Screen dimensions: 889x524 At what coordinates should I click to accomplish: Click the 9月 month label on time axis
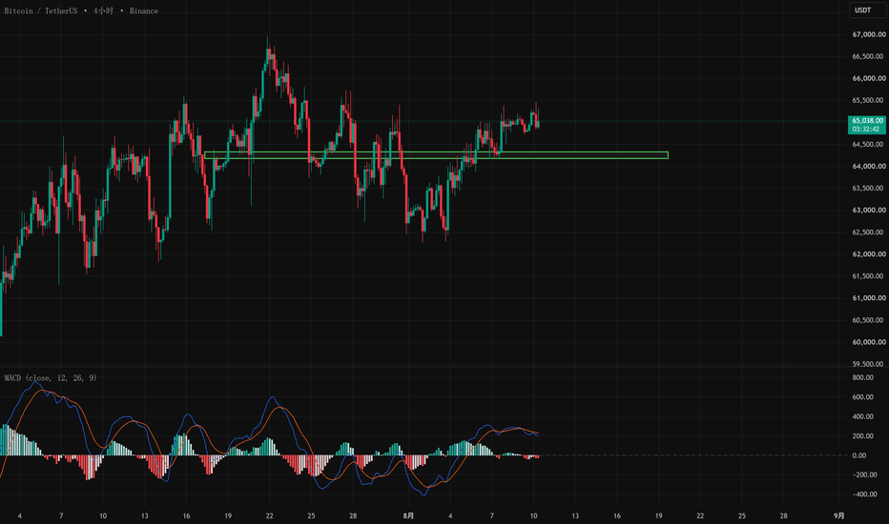point(839,516)
